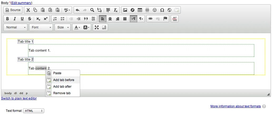Viewport: 274px width, 115px height.
Task: Set text direction left to right
Action: pyautogui.click(x=134, y=19)
